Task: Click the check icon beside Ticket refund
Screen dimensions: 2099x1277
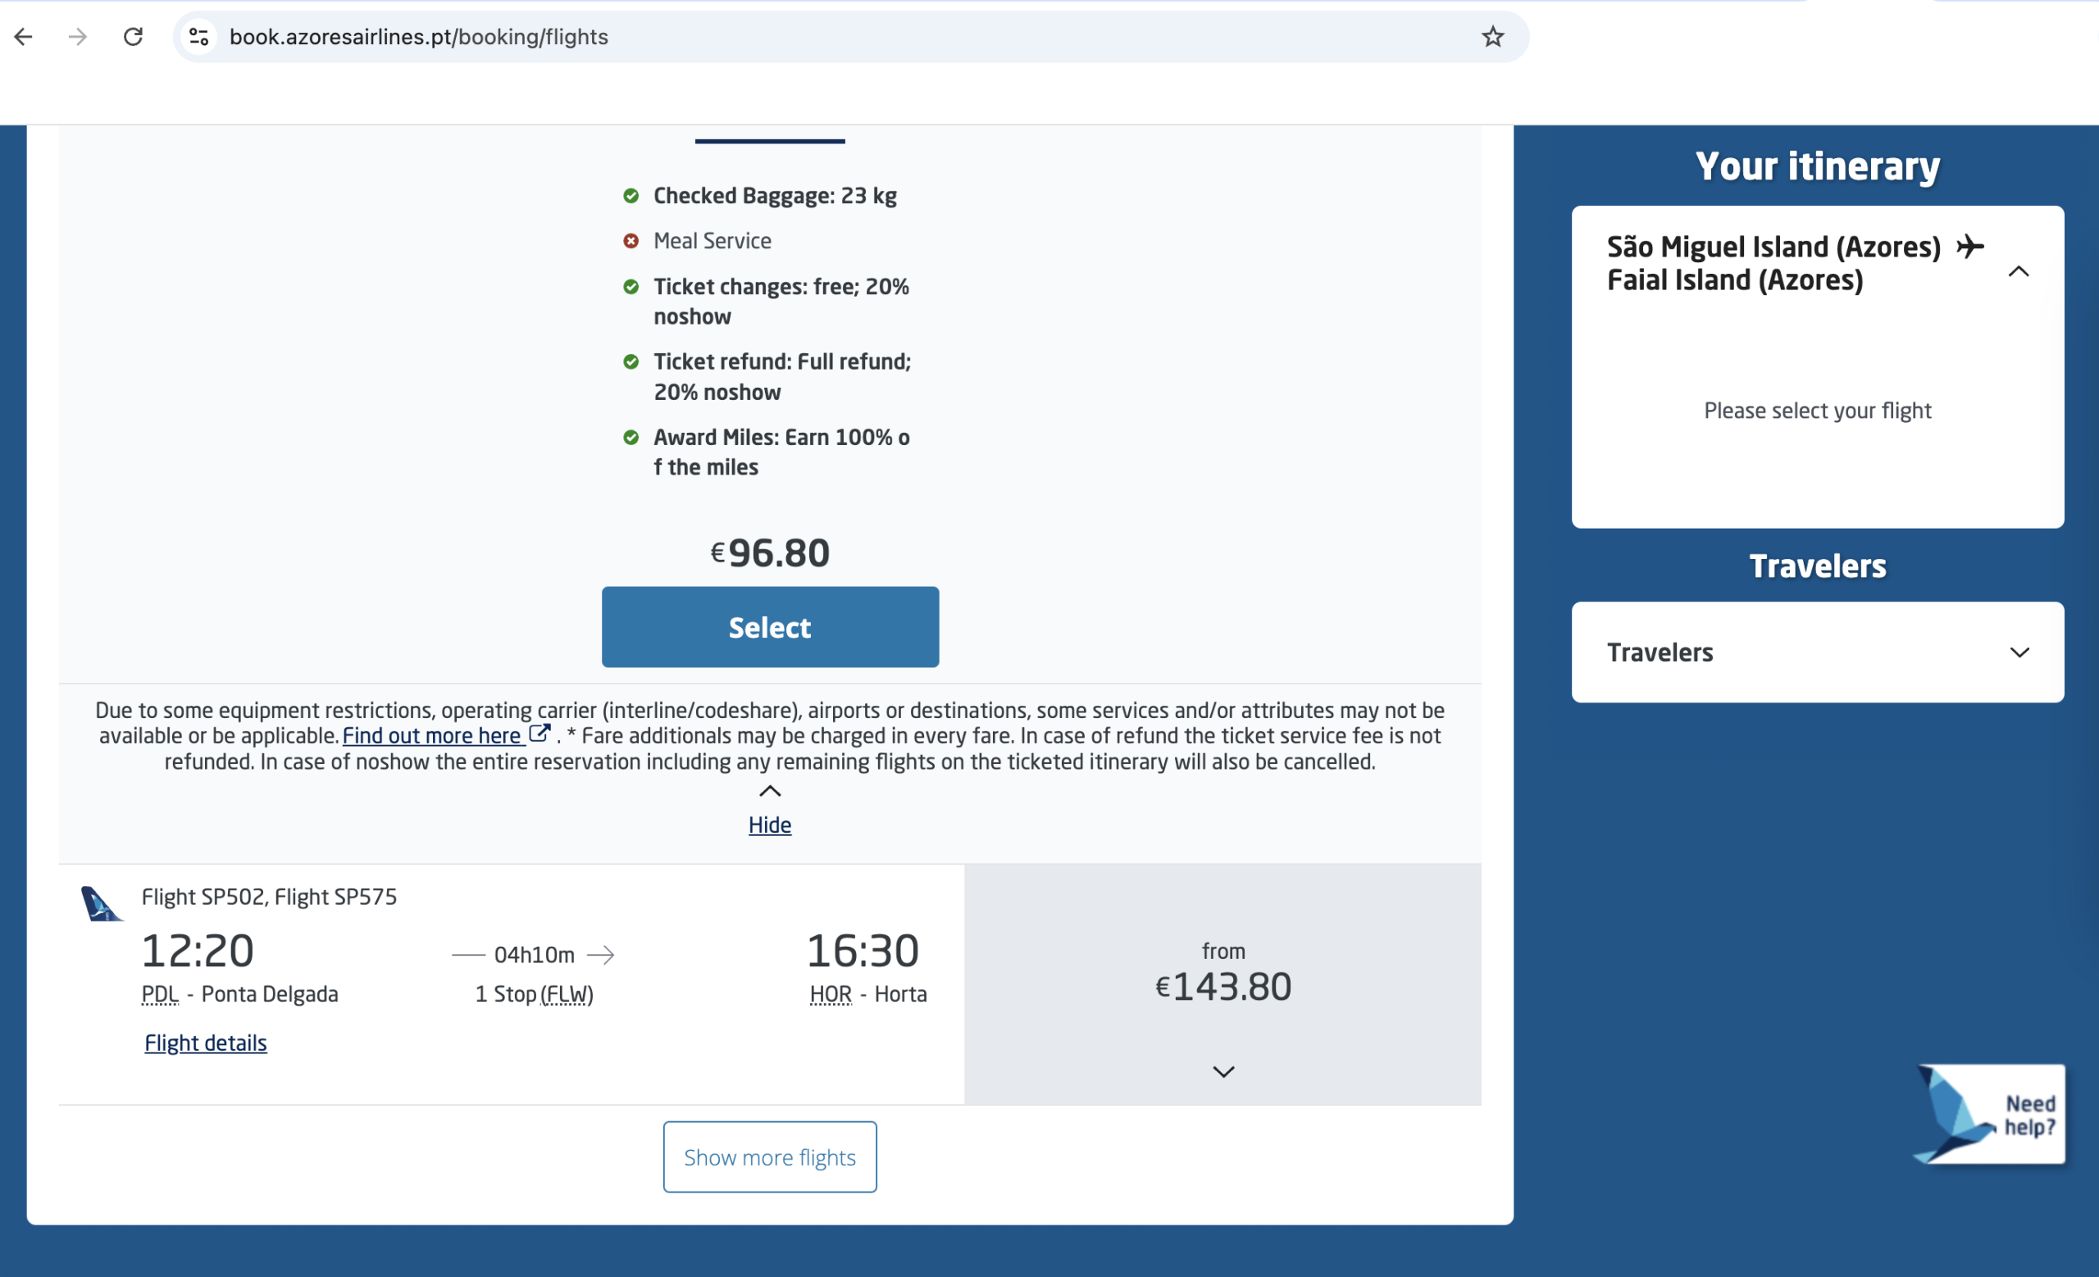Action: point(631,361)
